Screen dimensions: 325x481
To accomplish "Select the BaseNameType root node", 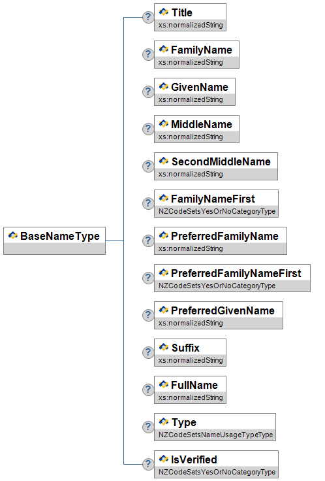I will [x=55, y=241].
